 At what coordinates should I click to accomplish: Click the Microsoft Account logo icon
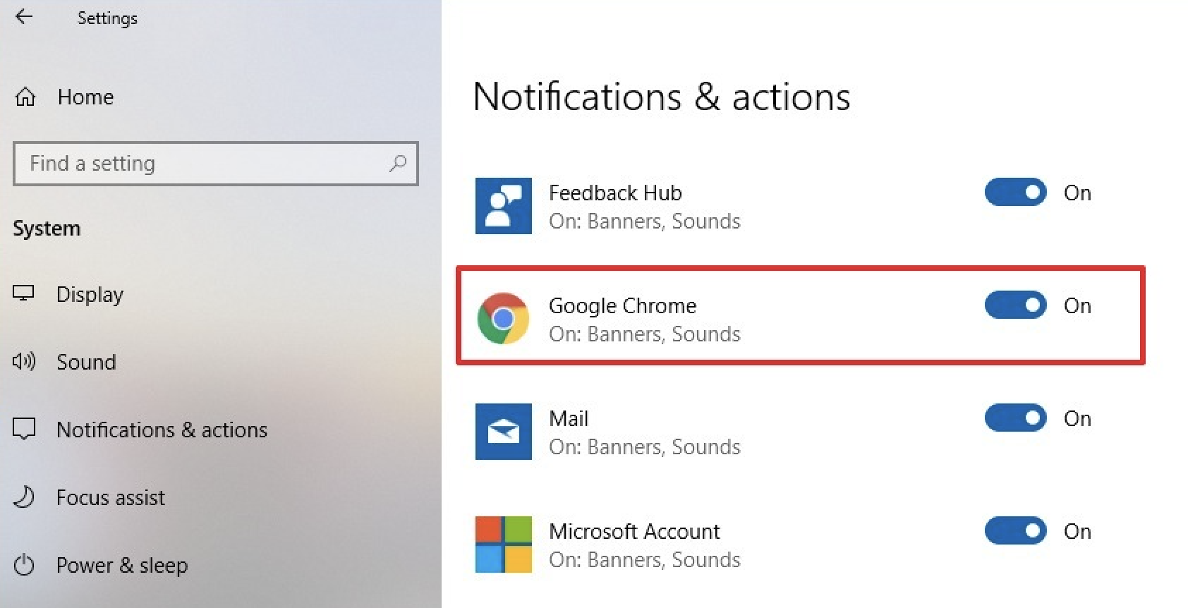(503, 545)
